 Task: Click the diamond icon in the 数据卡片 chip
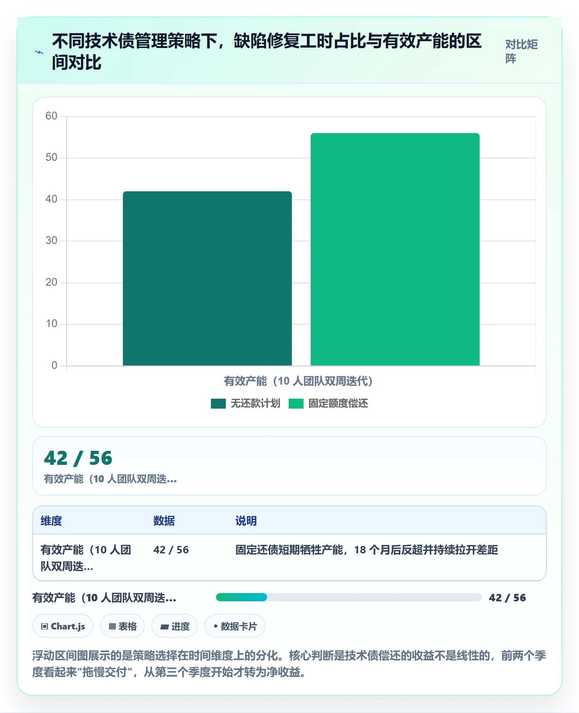pos(215,627)
